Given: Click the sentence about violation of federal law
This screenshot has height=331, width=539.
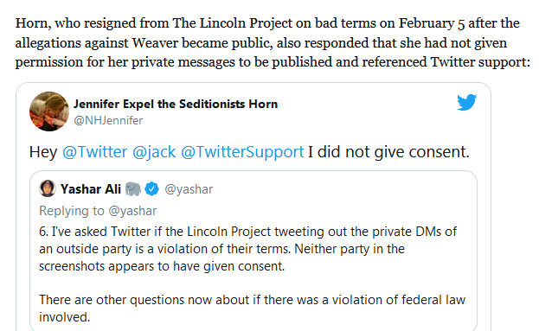Looking at the screenshot, I should [252, 308].
